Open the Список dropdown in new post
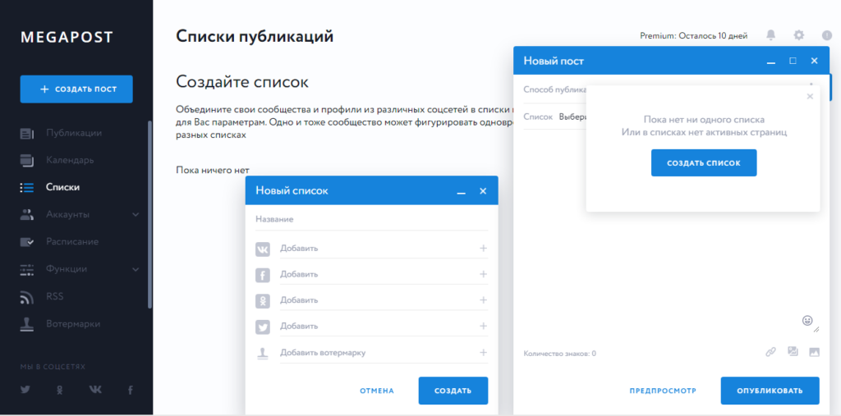The height and width of the screenshot is (416, 841). point(571,117)
